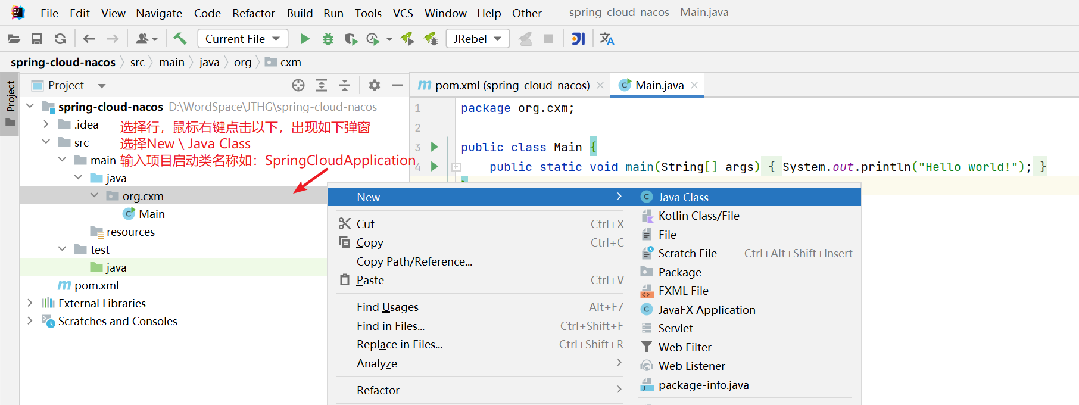
Task: Click the Open folder toolbar icon
Action: coord(14,39)
